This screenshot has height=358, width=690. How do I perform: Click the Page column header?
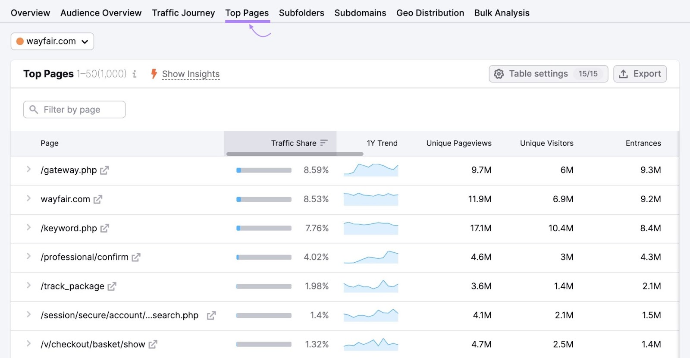point(50,143)
